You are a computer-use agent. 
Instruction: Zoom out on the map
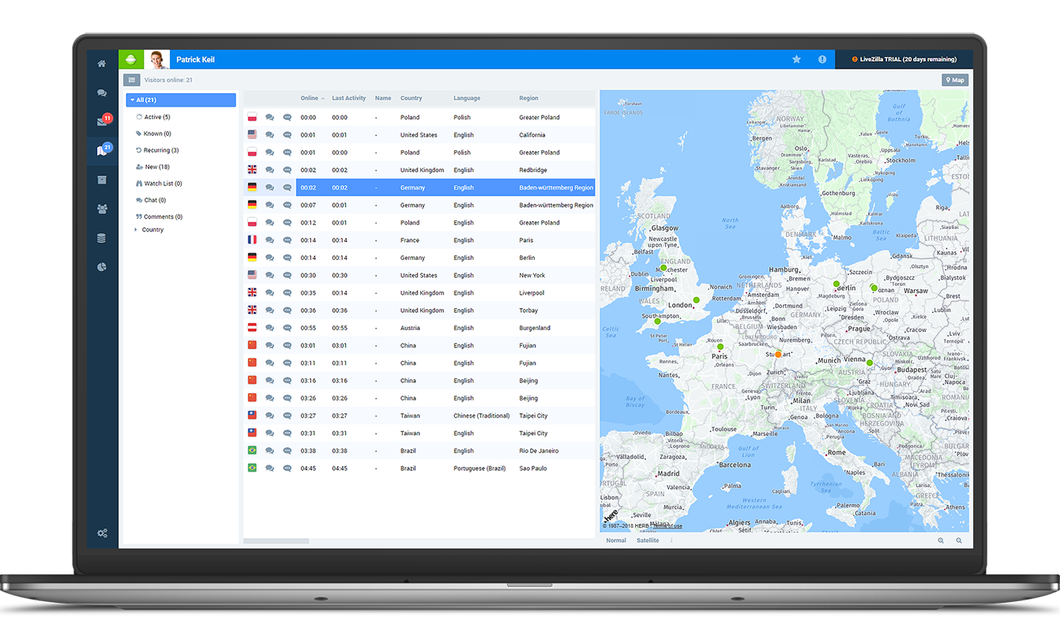pyautogui.click(x=959, y=540)
